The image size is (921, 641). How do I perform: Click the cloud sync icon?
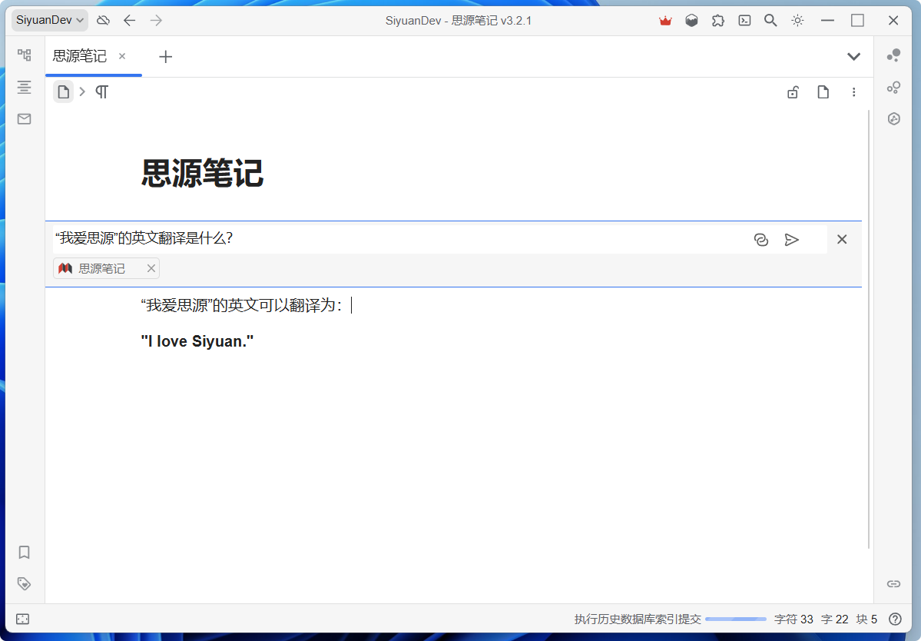(103, 21)
